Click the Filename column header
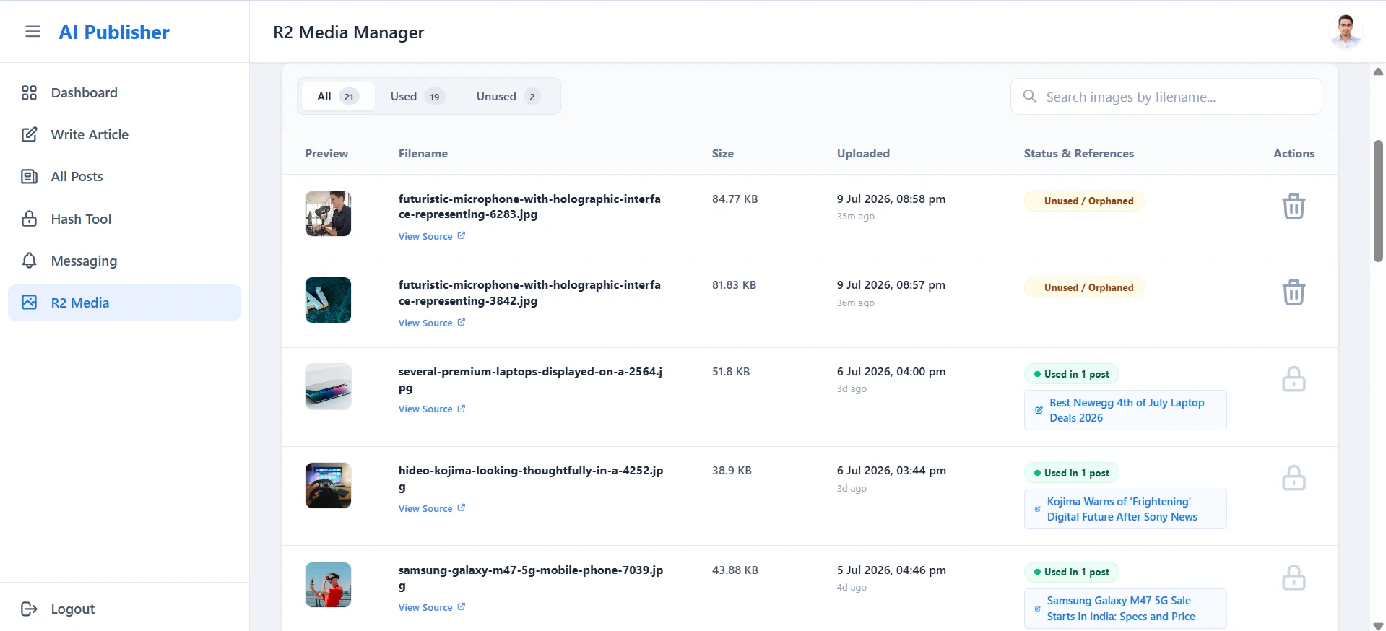 pos(423,153)
